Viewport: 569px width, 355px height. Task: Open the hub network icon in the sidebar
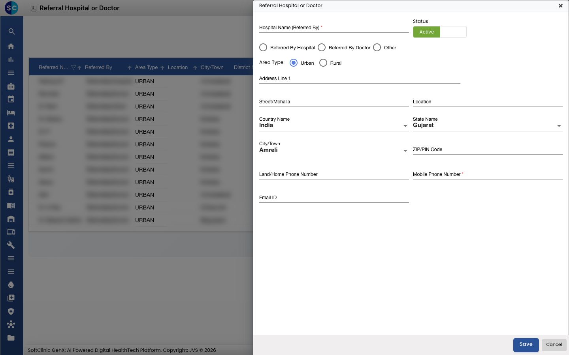(x=11, y=324)
